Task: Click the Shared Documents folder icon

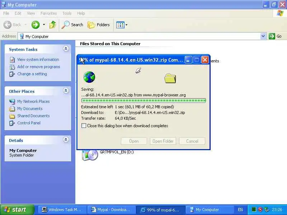Action: tap(12, 116)
